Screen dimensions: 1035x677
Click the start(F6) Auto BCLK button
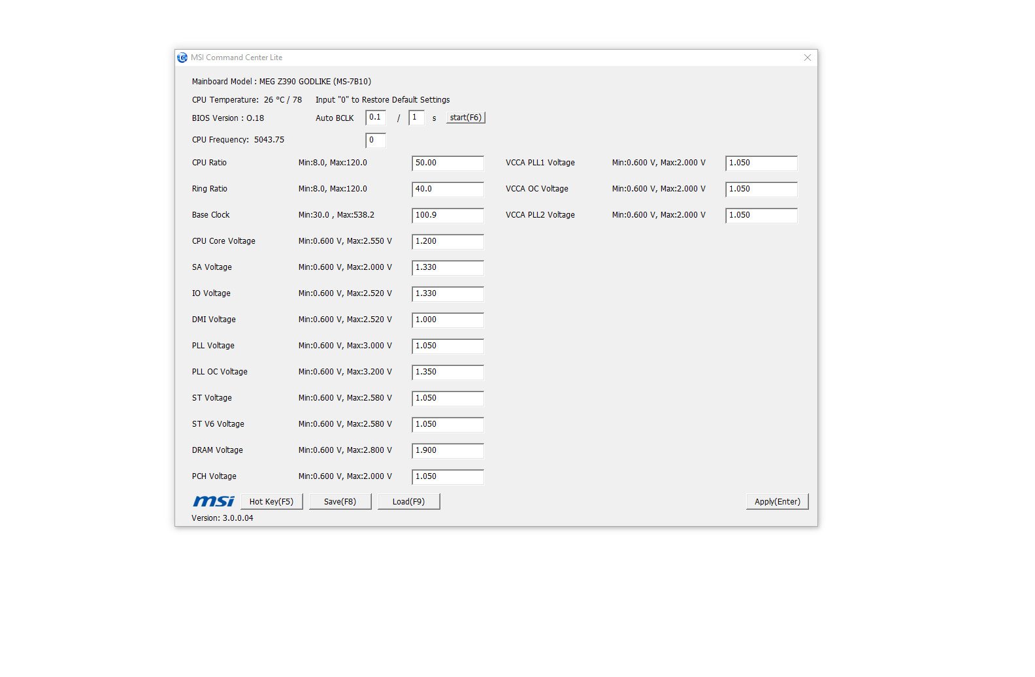pos(466,118)
